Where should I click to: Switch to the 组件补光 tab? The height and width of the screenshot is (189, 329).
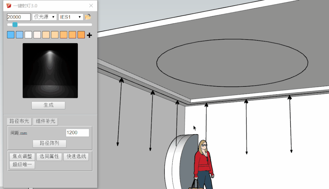(45, 121)
